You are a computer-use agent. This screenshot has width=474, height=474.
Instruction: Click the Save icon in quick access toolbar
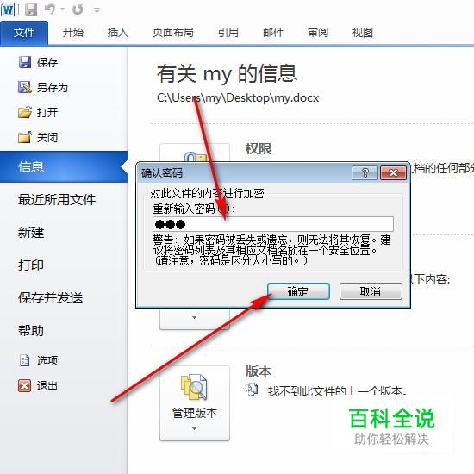(31, 9)
